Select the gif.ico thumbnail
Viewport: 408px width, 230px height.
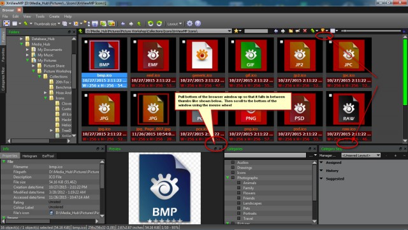point(251,62)
